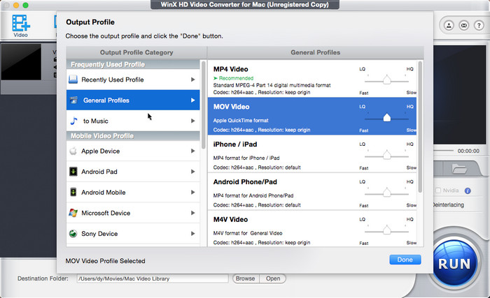This screenshot has width=490, height=298.
Task: Expand the Sony Device arrow
Action: coord(192,234)
